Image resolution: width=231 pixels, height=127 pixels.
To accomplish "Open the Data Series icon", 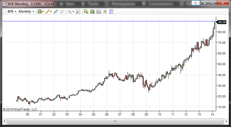I will tap(92, 11).
